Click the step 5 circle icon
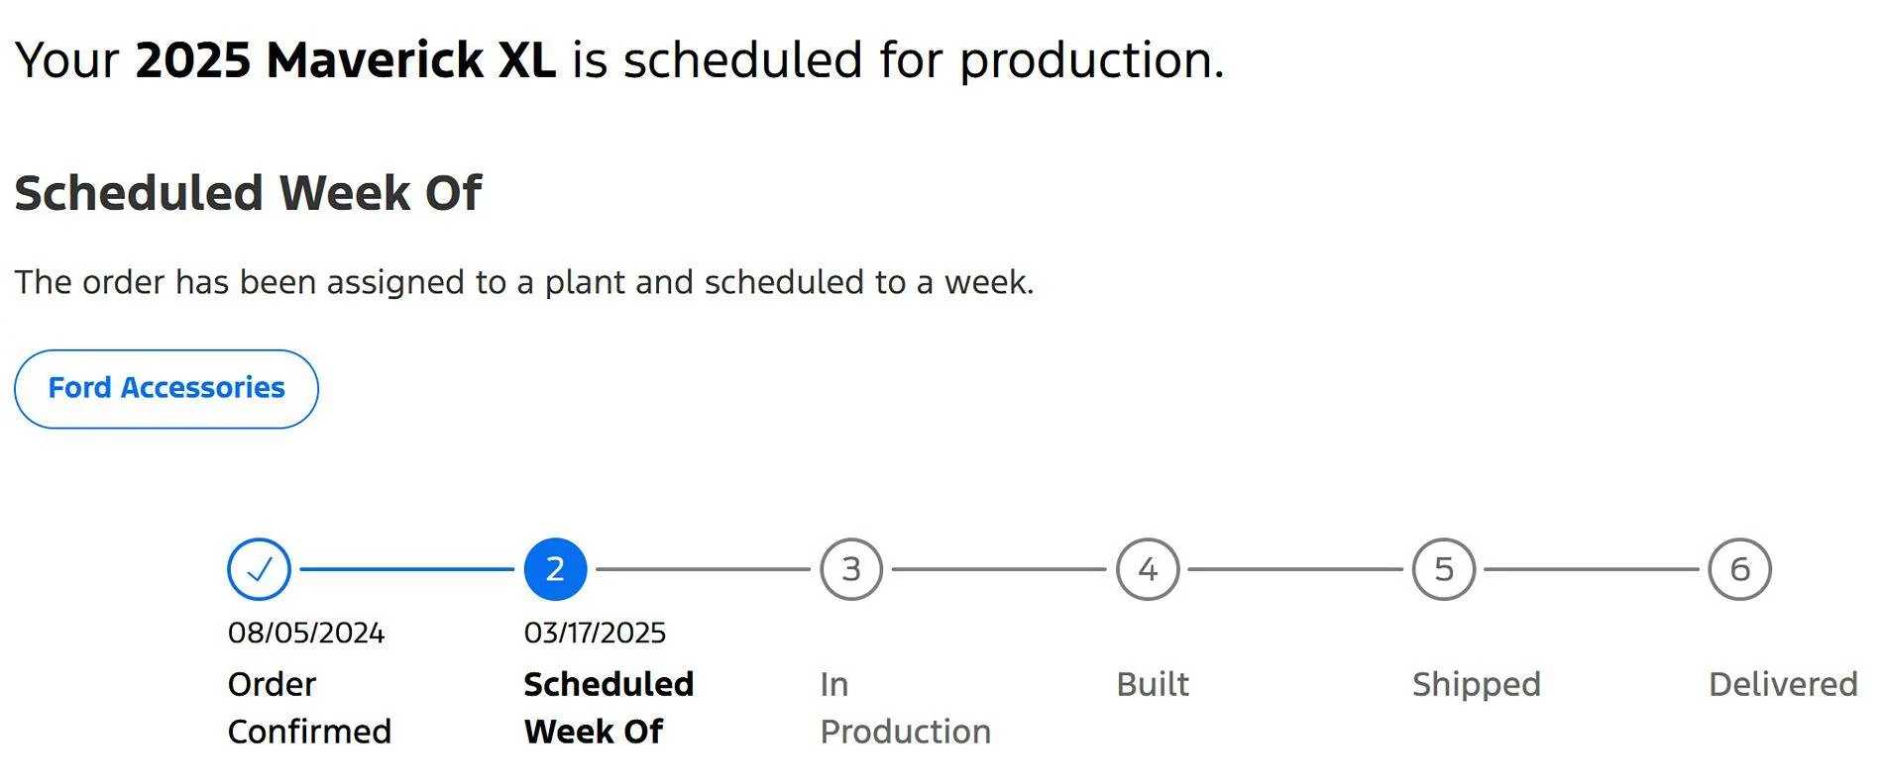Image resolution: width=1883 pixels, height=783 pixels. [1444, 569]
